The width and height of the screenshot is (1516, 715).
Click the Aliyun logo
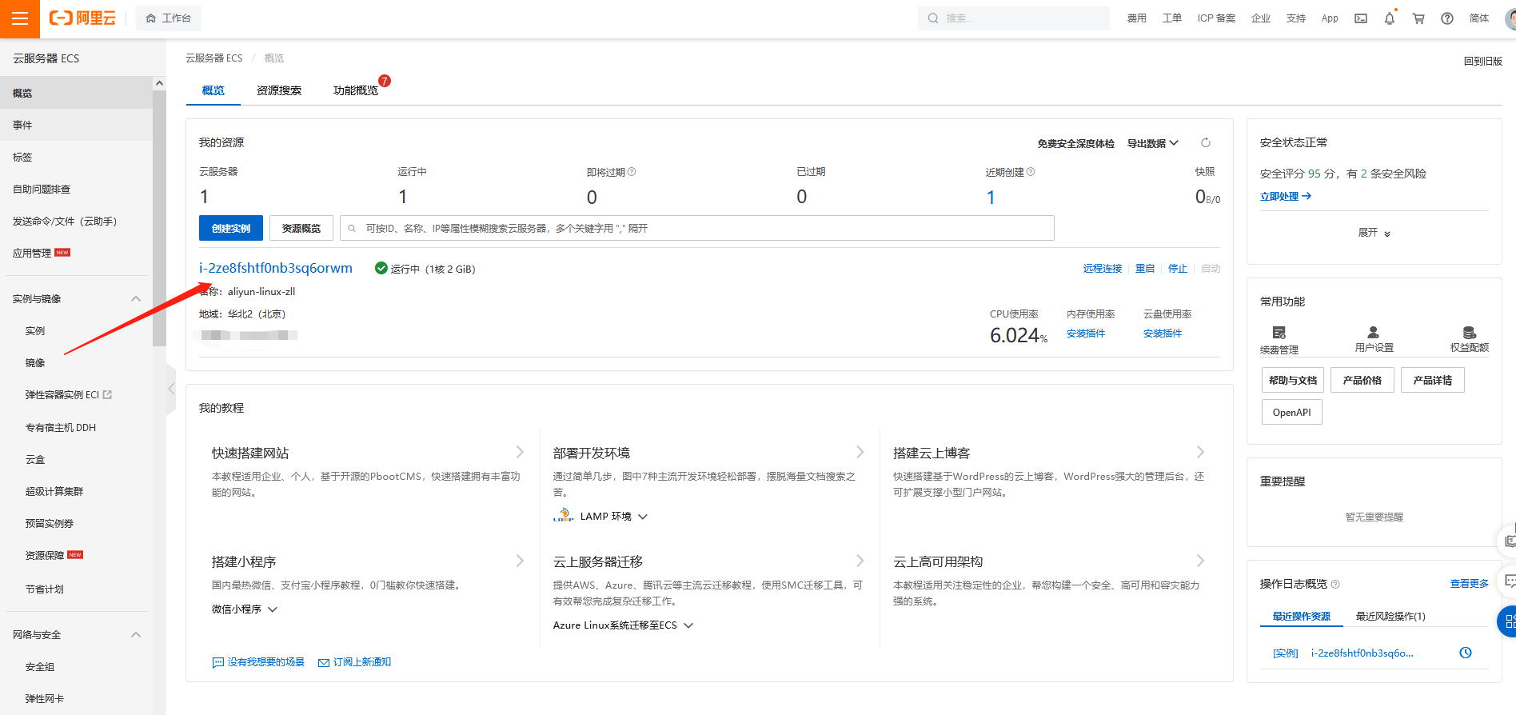(x=82, y=18)
